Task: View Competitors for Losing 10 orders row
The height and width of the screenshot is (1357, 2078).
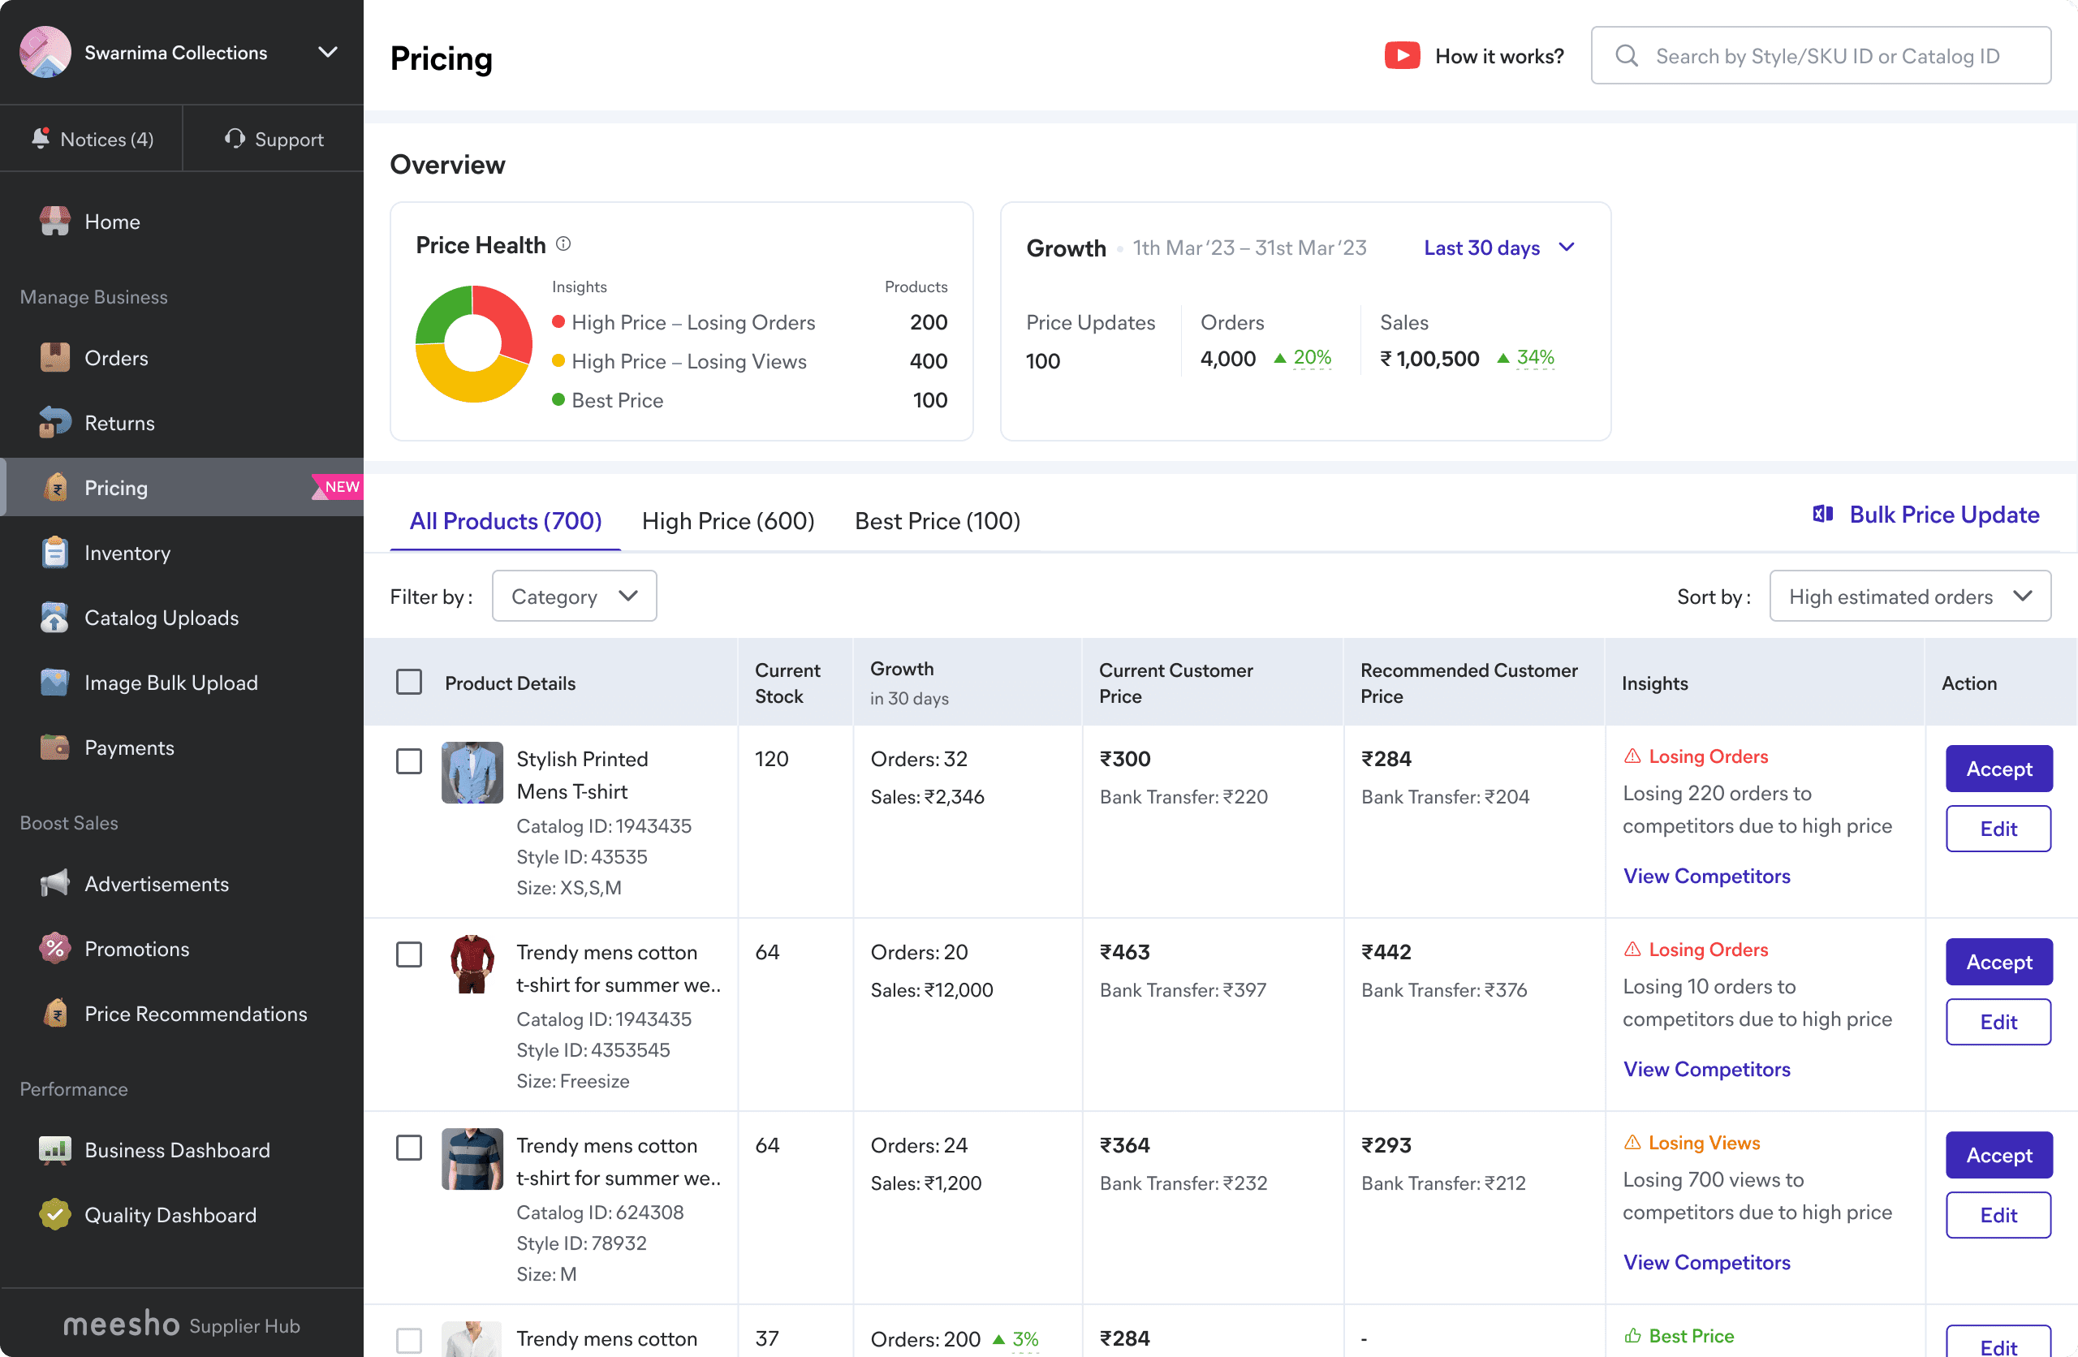Action: click(1707, 1069)
